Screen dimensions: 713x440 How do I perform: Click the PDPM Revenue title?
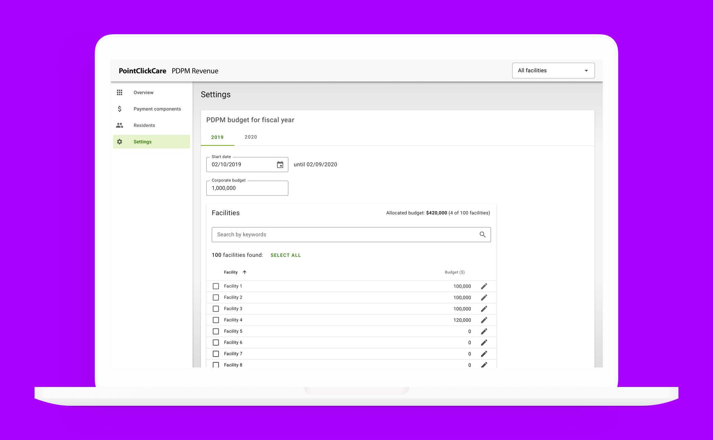195,71
